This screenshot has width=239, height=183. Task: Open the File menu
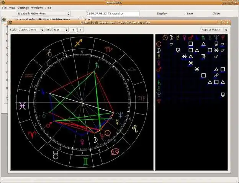click(4, 8)
